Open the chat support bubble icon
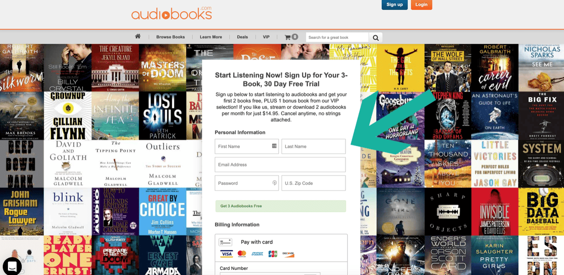564x275 pixels. (x=12, y=266)
